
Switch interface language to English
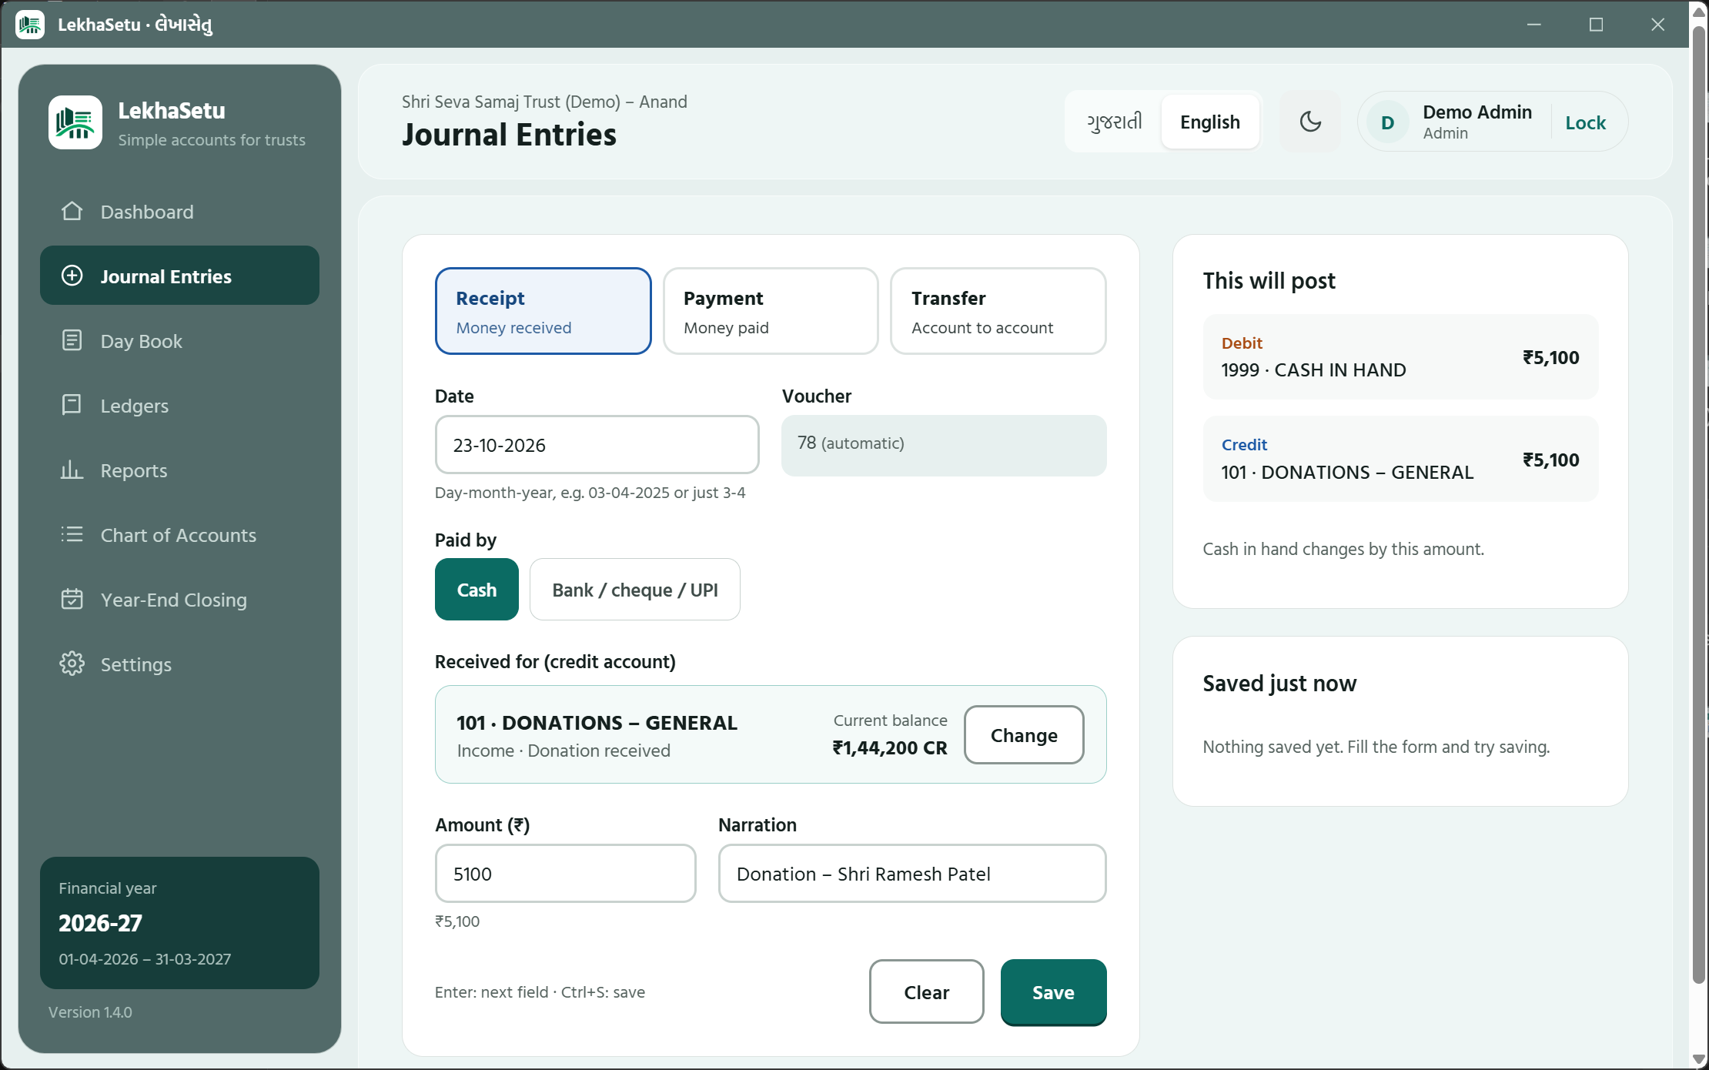point(1210,122)
